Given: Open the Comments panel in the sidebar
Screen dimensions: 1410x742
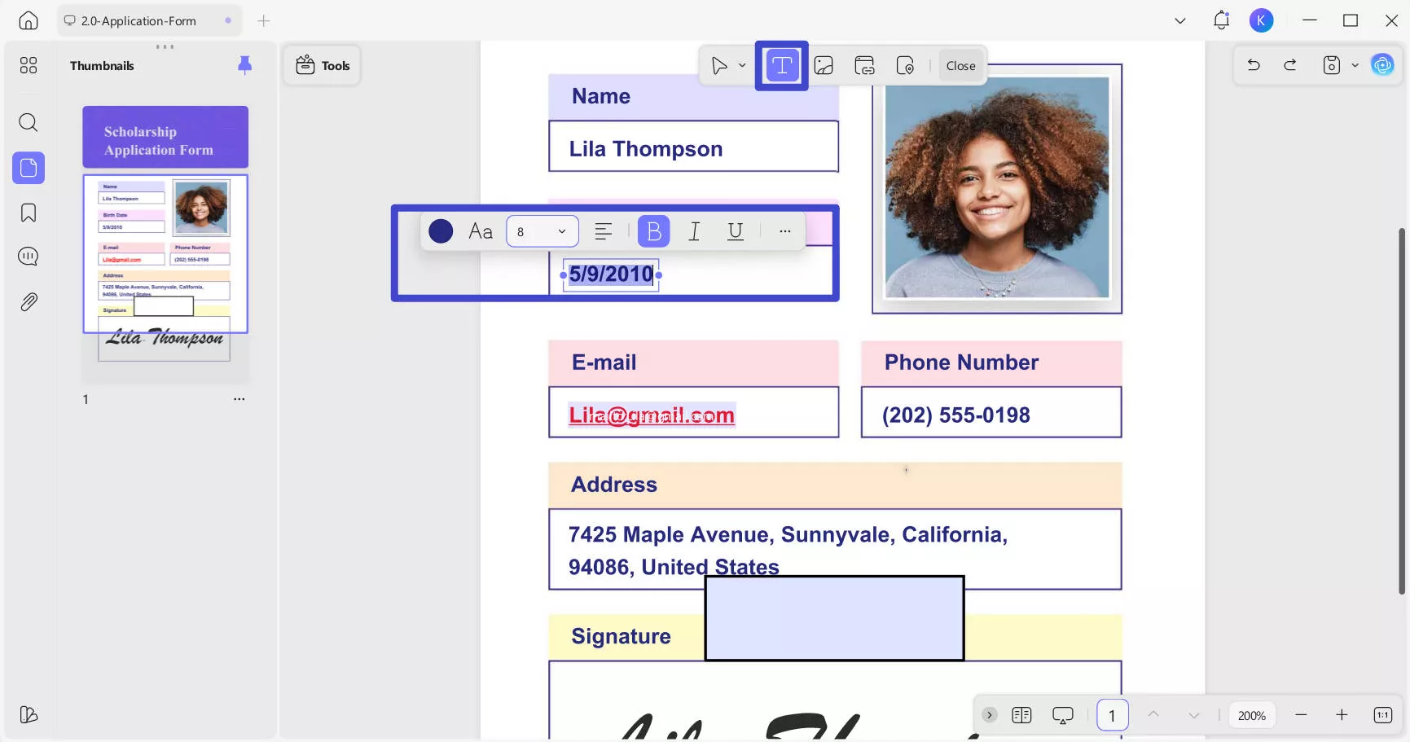Looking at the screenshot, I should 28,256.
